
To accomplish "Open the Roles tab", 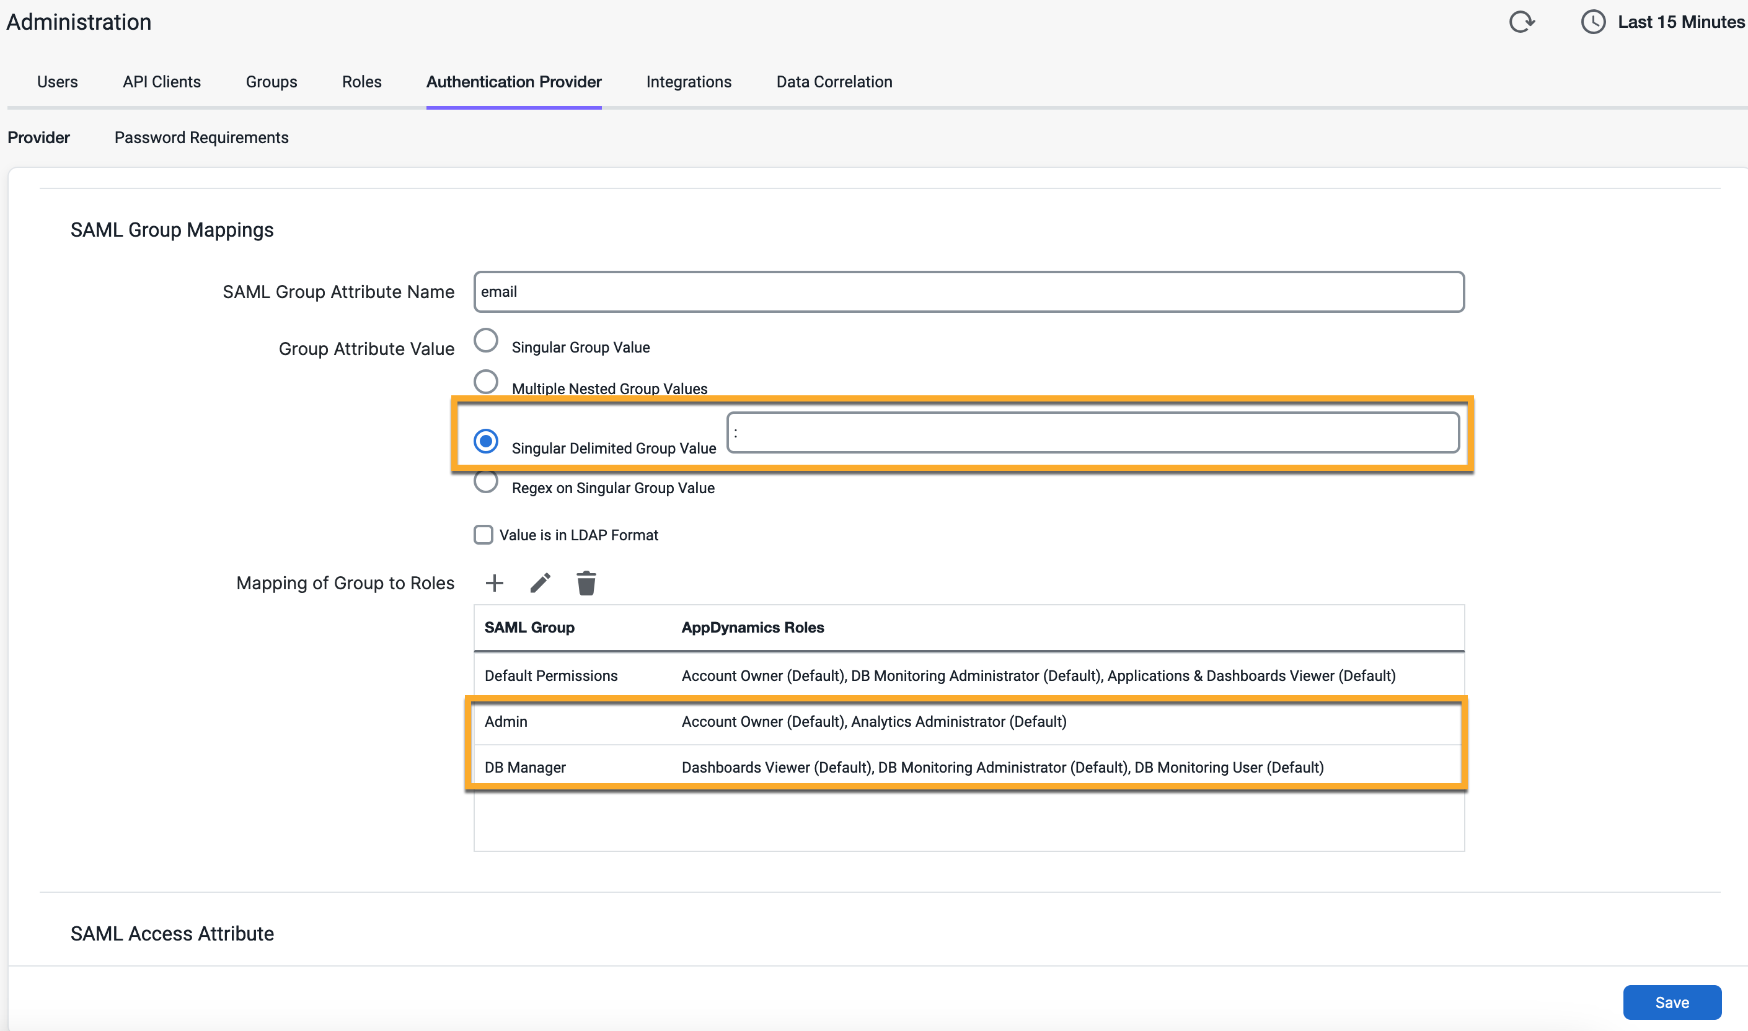I will tap(361, 82).
